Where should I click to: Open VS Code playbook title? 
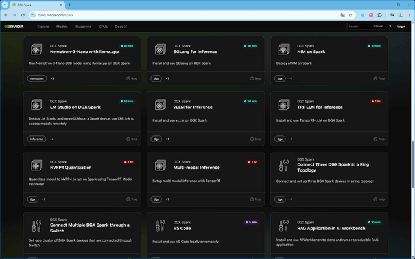[x=182, y=228]
